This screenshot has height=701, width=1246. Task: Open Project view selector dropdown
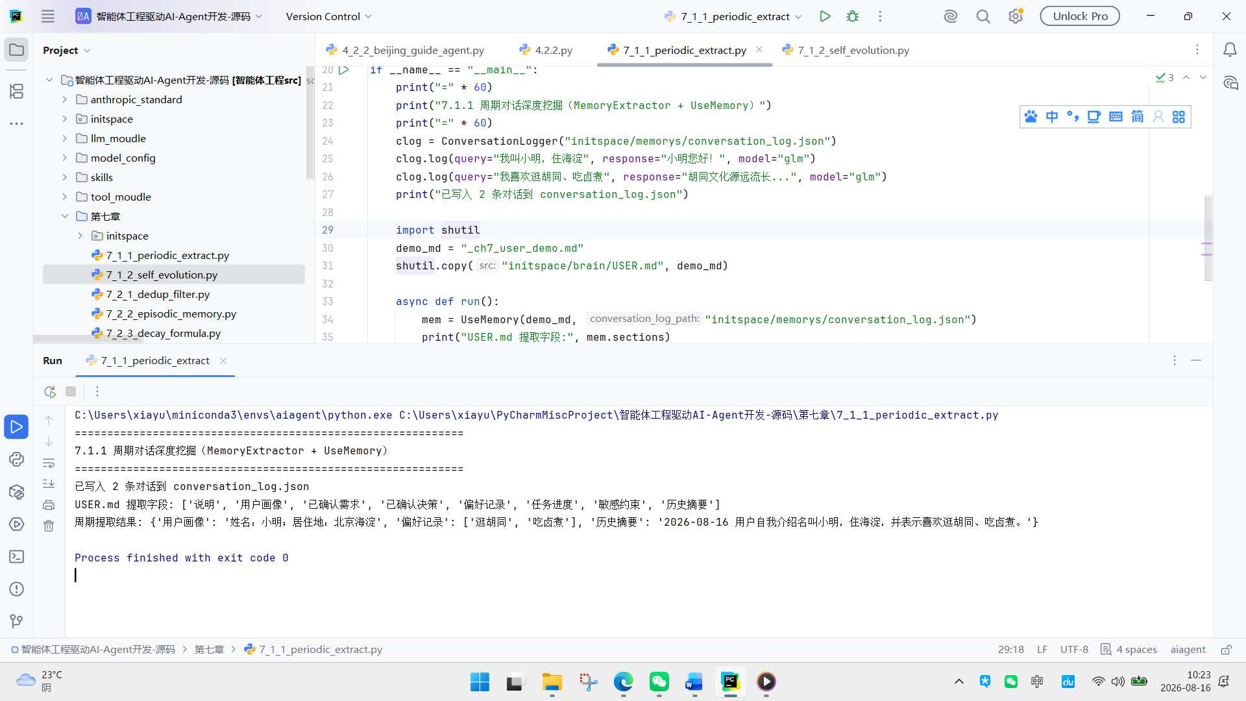(67, 50)
